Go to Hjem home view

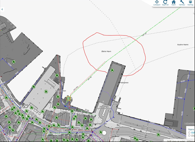click(x=174, y=2)
